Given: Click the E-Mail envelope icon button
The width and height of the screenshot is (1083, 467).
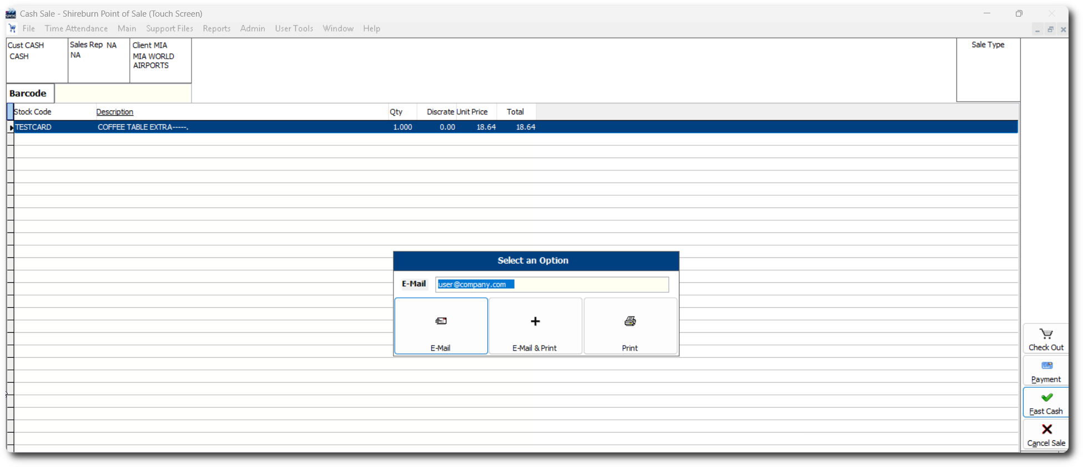Looking at the screenshot, I should click(441, 322).
